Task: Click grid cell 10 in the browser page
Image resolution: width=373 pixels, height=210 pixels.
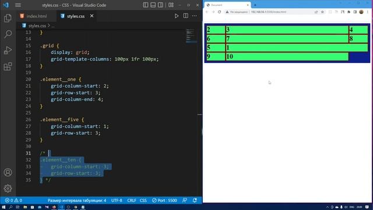Action: click(x=287, y=57)
